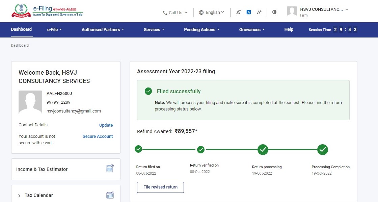Open the Pending Actions menu
Viewport: 378px width, 202px height.
pyautogui.click(x=202, y=29)
